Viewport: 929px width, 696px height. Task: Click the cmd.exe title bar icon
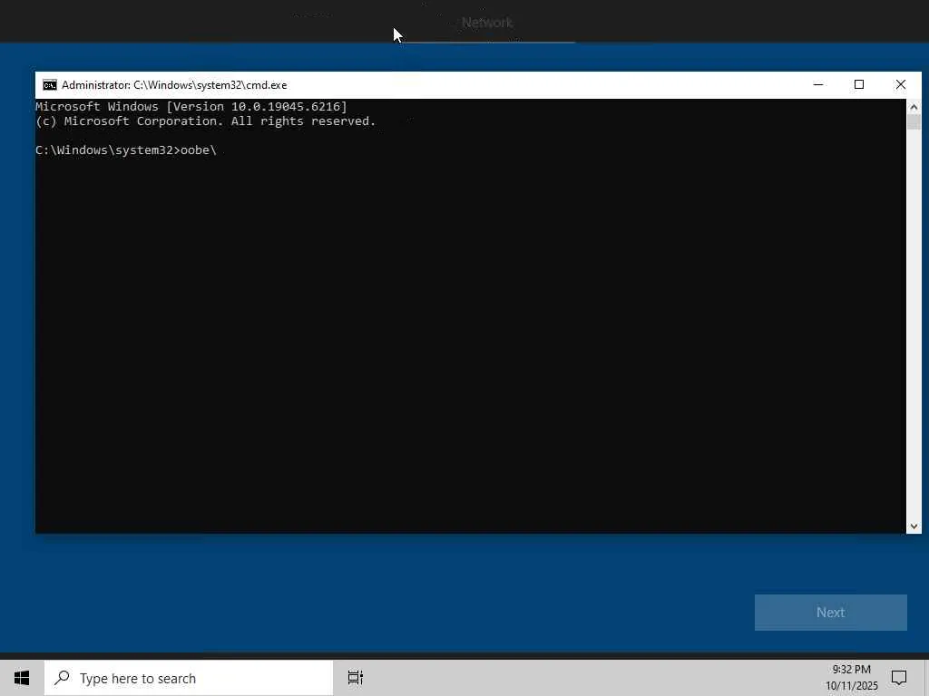pyautogui.click(x=50, y=85)
